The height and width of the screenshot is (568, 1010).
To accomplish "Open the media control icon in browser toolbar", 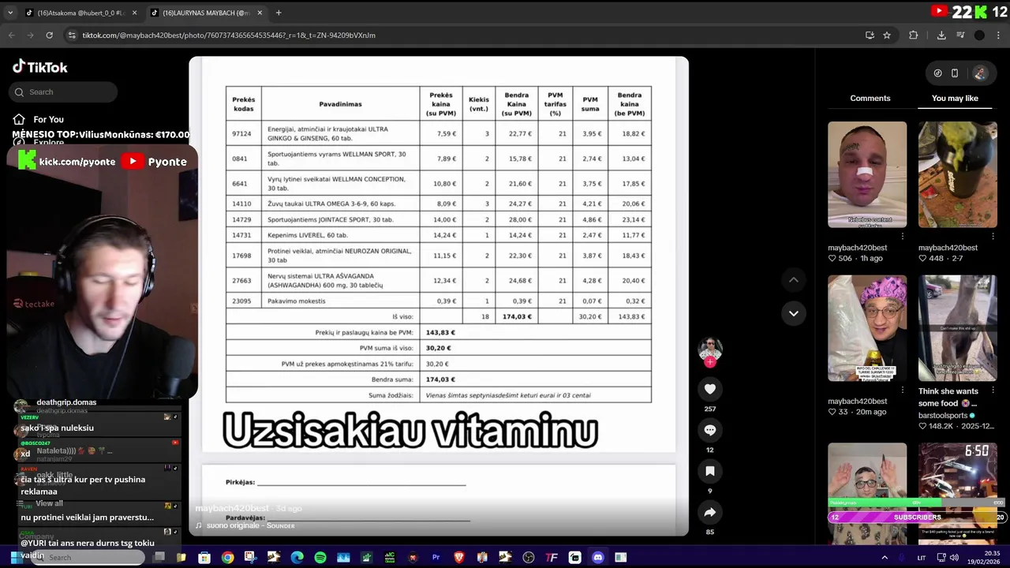I will coord(960,35).
